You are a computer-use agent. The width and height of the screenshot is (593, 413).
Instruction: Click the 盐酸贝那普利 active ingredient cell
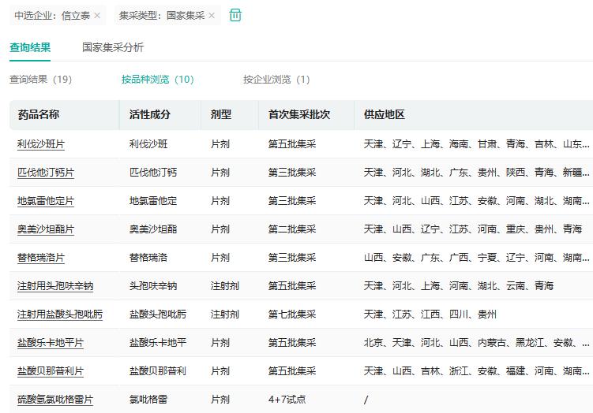[x=158, y=370]
